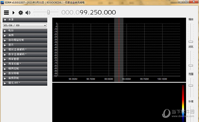Open the hamburger main menu

6,13
